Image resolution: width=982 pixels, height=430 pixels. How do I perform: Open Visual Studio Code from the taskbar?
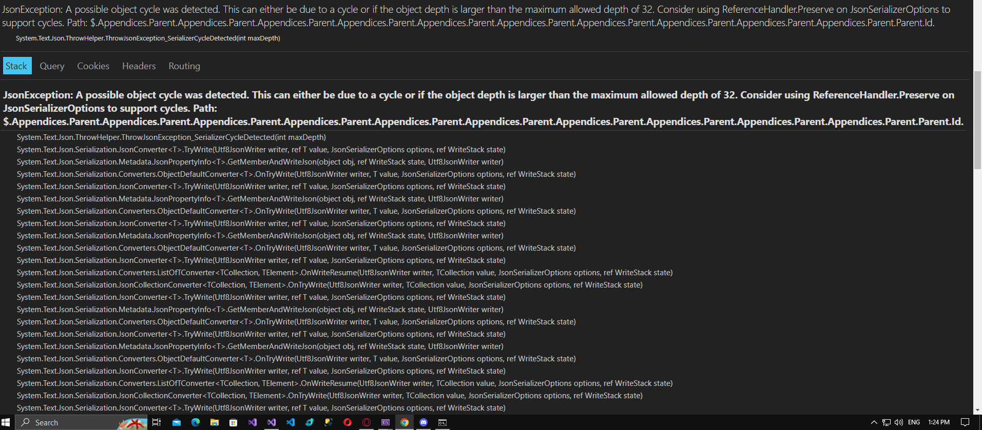coord(291,422)
